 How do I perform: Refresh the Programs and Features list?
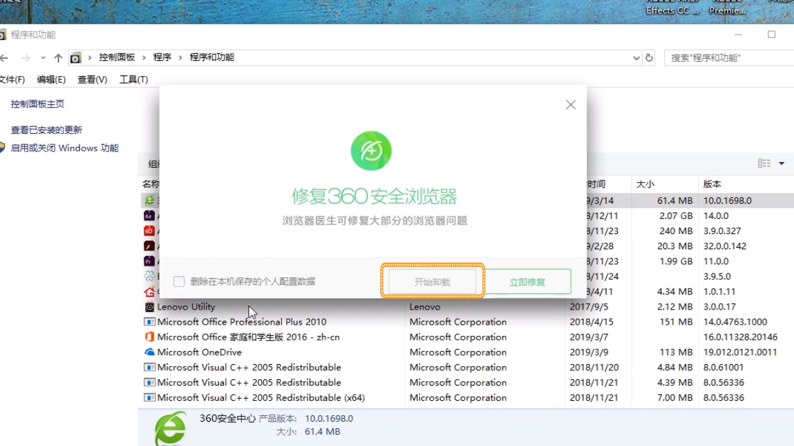pyautogui.click(x=650, y=58)
